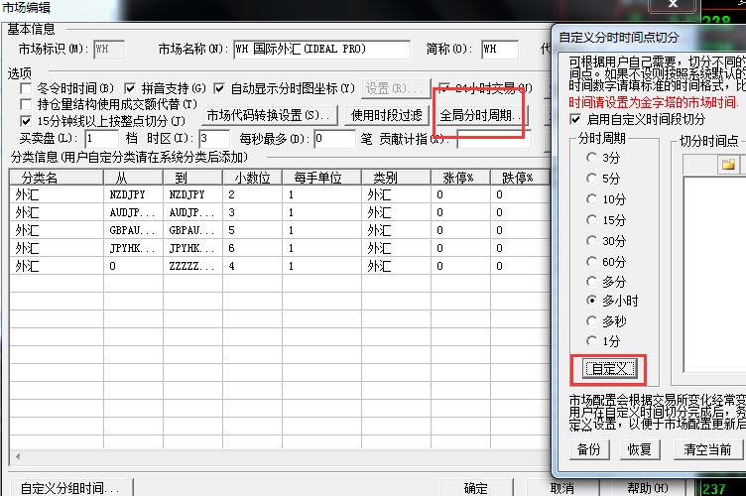Screen dimensions: 746x496
Task: Click the 确定 button
Action: coord(476,488)
